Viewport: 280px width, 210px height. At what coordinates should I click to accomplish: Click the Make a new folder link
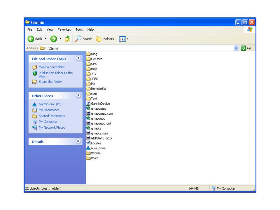51,67
